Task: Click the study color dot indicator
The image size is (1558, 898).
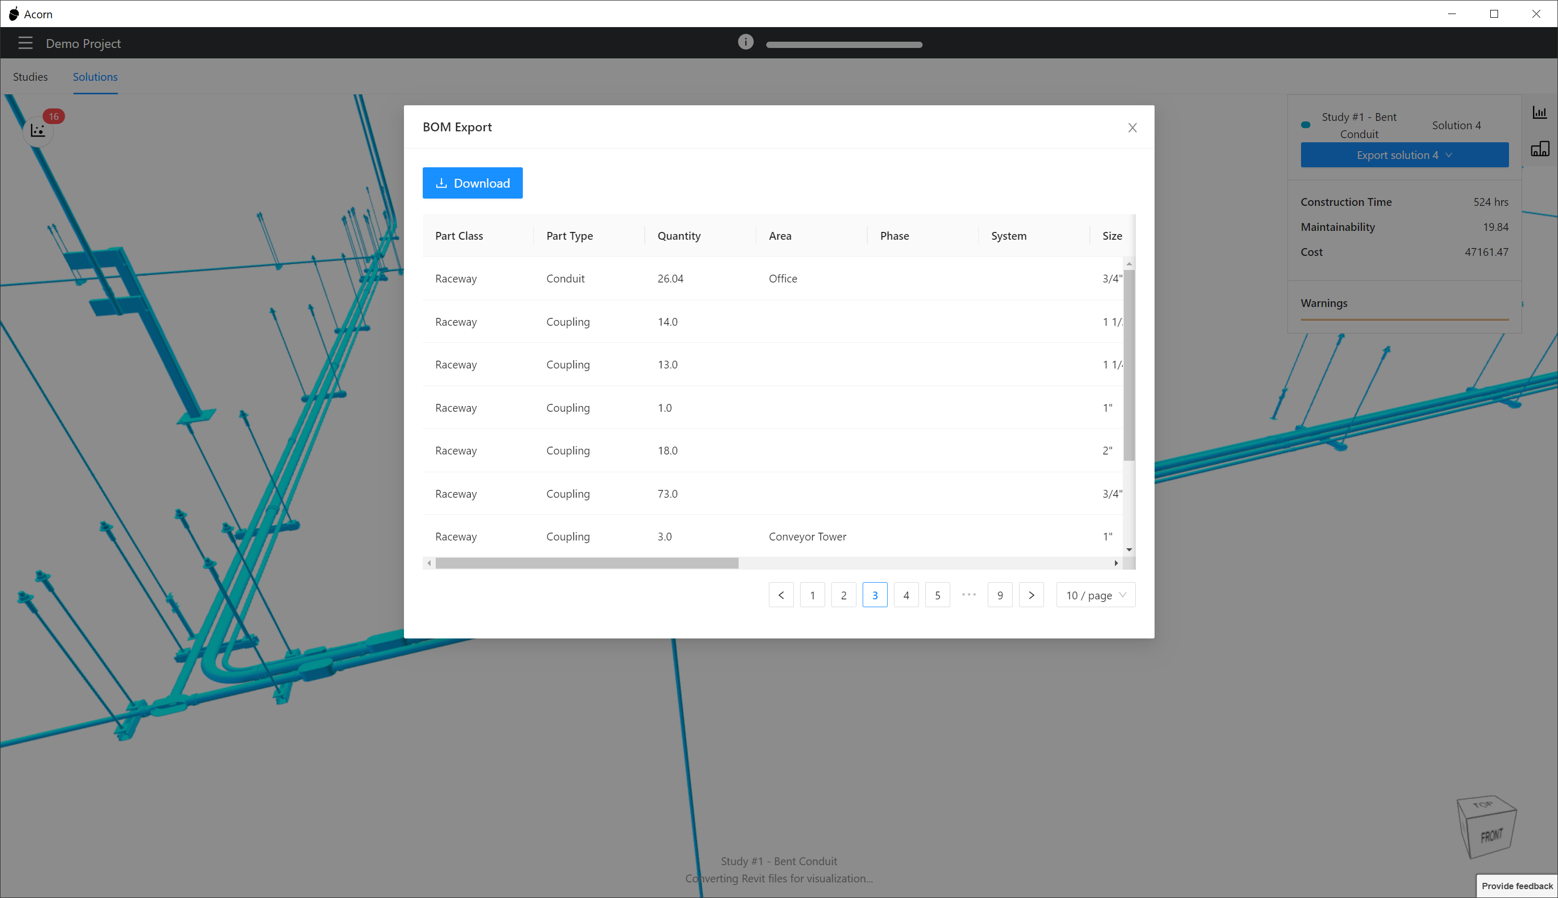Action: [1305, 125]
